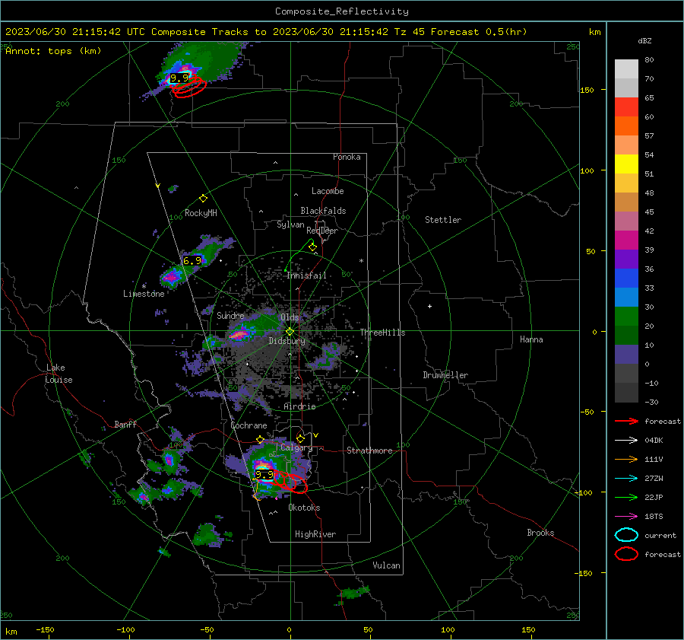Click the red forecast ellipse in legend
684x640 pixels.
click(x=626, y=554)
